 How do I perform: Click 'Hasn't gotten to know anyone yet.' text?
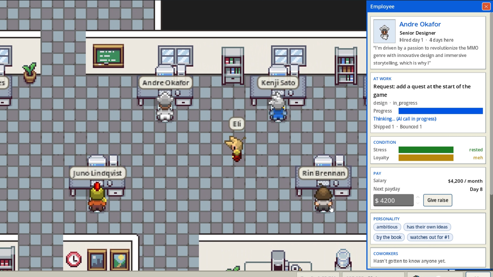[x=409, y=261]
